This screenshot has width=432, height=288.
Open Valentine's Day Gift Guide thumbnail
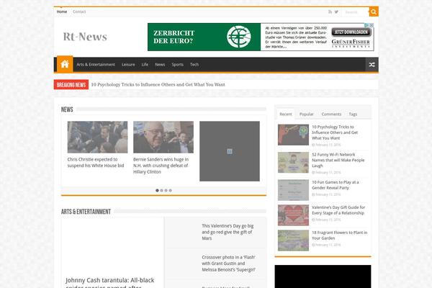point(293,215)
